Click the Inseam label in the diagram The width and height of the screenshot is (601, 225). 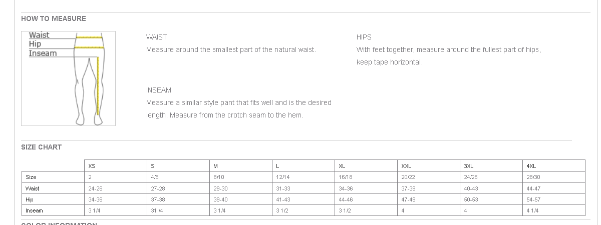pyautogui.click(x=43, y=53)
